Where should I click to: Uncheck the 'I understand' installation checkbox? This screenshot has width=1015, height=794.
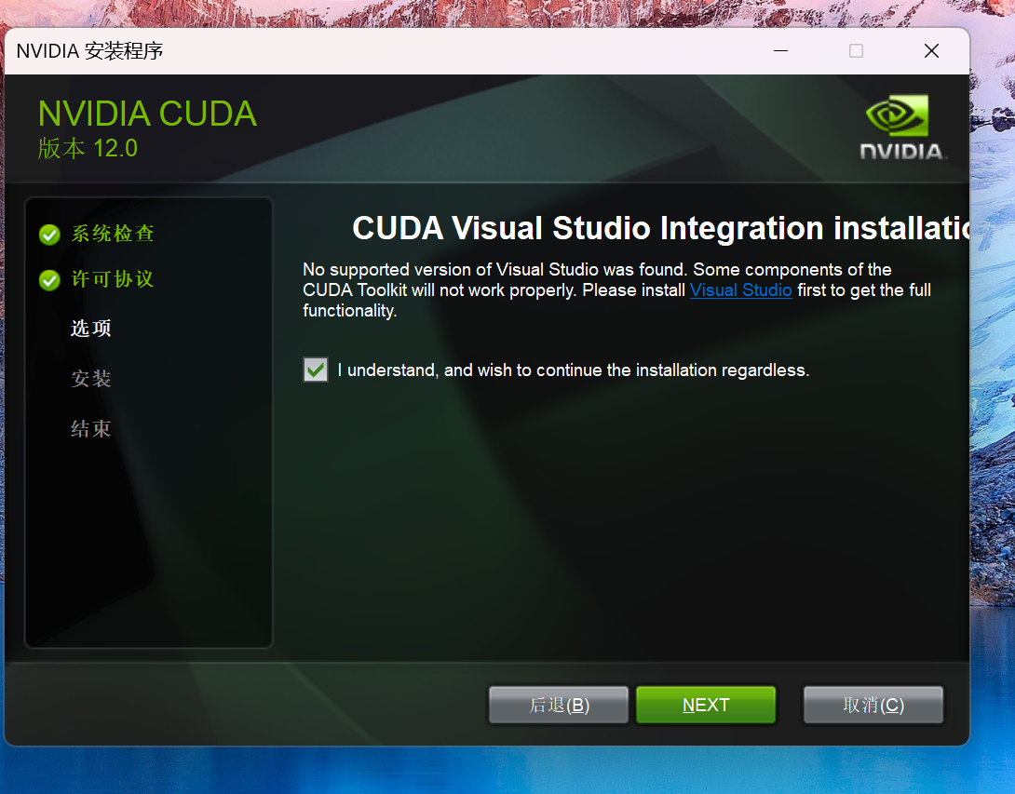tap(315, 370)
